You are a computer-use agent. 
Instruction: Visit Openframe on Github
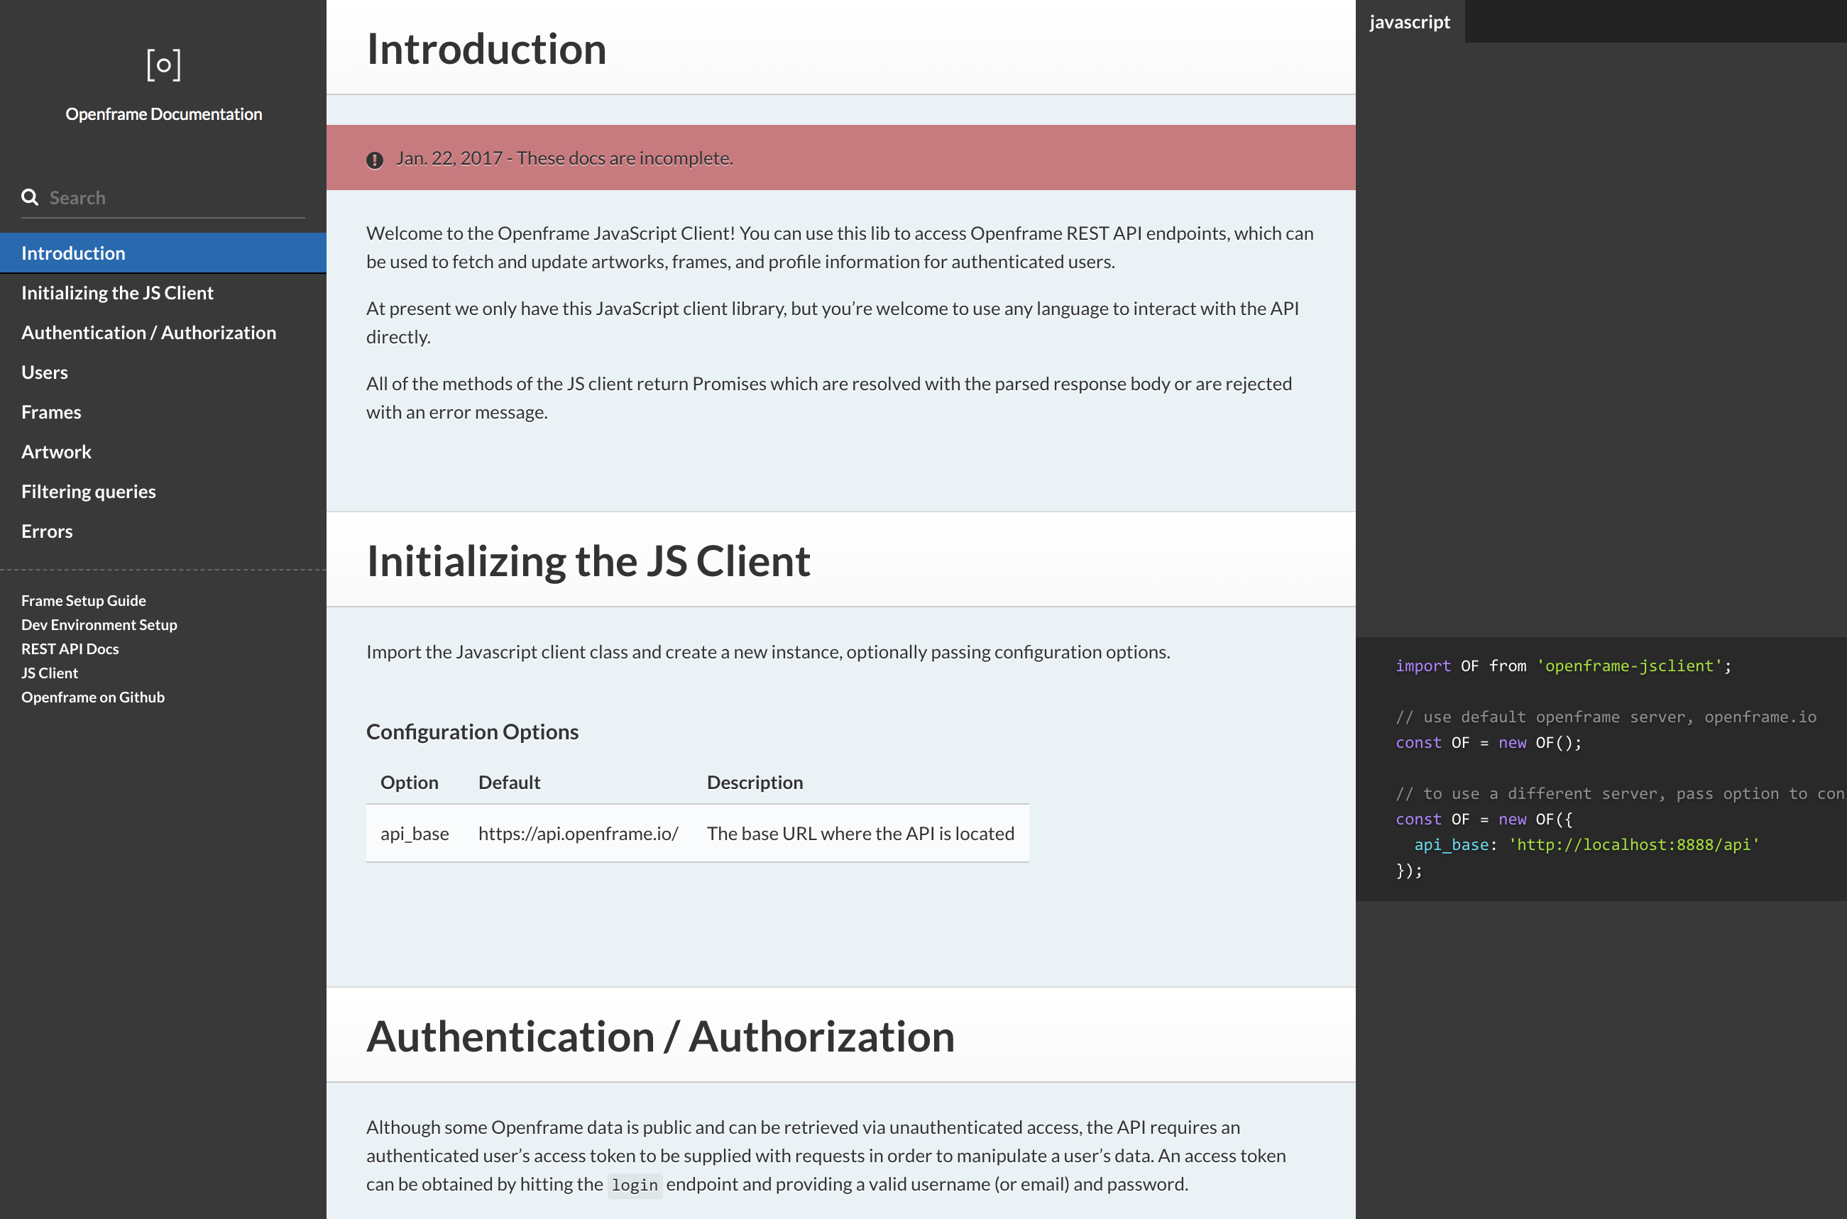coord(92,697)
